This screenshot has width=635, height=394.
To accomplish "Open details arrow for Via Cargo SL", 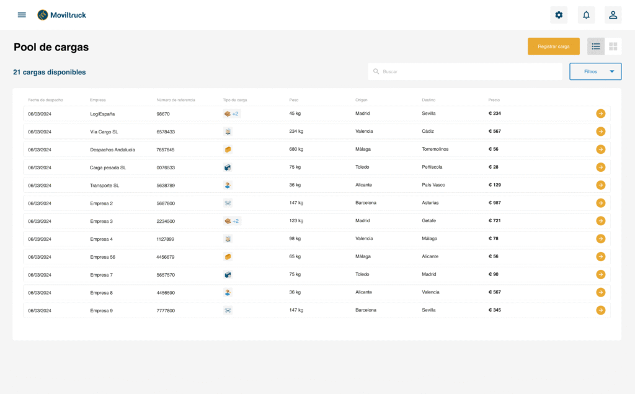I will coord(600,132).
